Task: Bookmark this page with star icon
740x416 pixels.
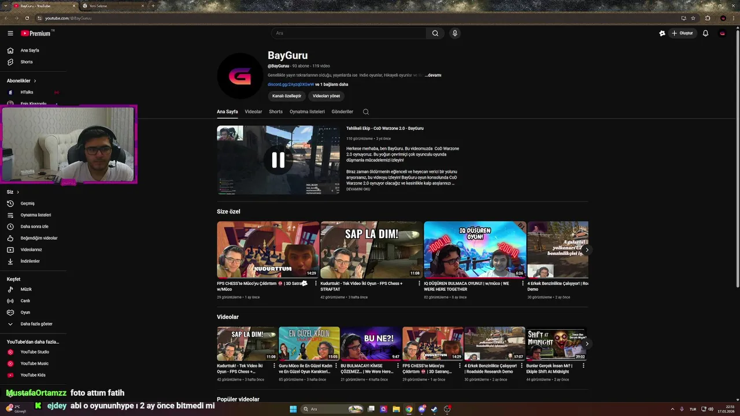Action: pyautogui.click(x=693, y=18)
